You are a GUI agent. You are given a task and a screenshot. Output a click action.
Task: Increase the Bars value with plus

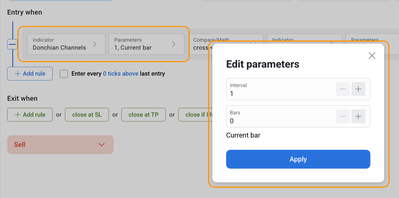click(358, 116)
